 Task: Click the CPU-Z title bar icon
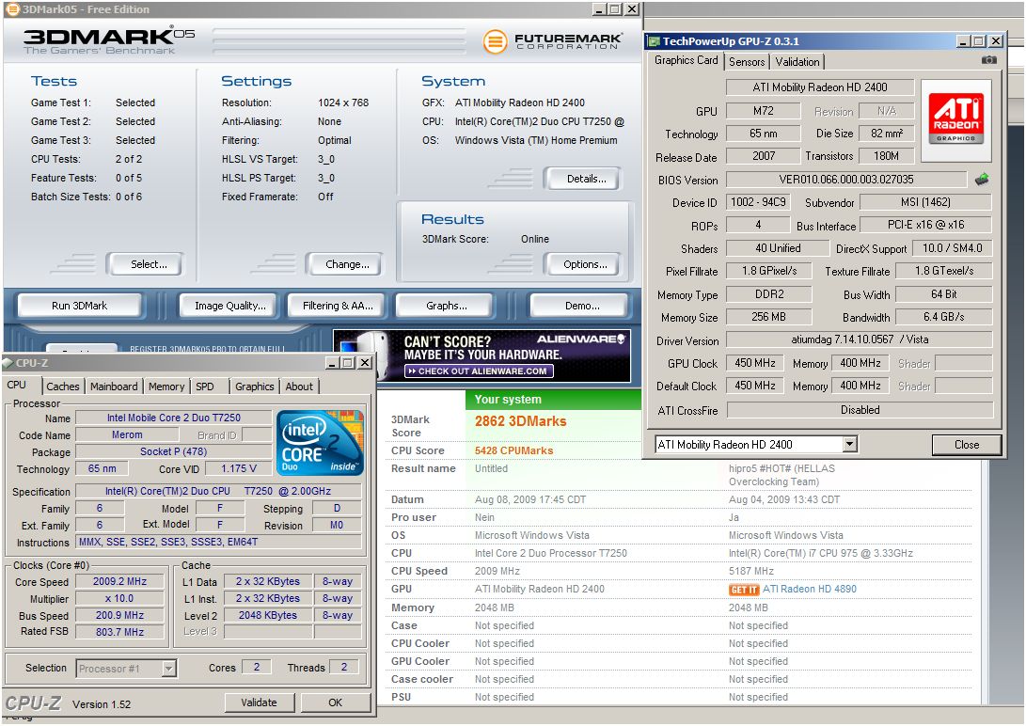pos(8,363)
